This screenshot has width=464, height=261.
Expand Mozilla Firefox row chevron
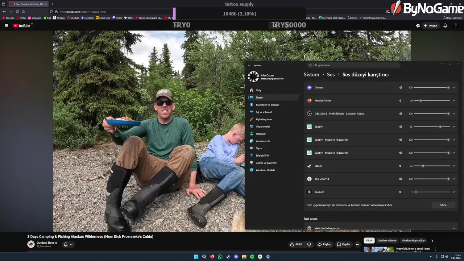point(453,100)
